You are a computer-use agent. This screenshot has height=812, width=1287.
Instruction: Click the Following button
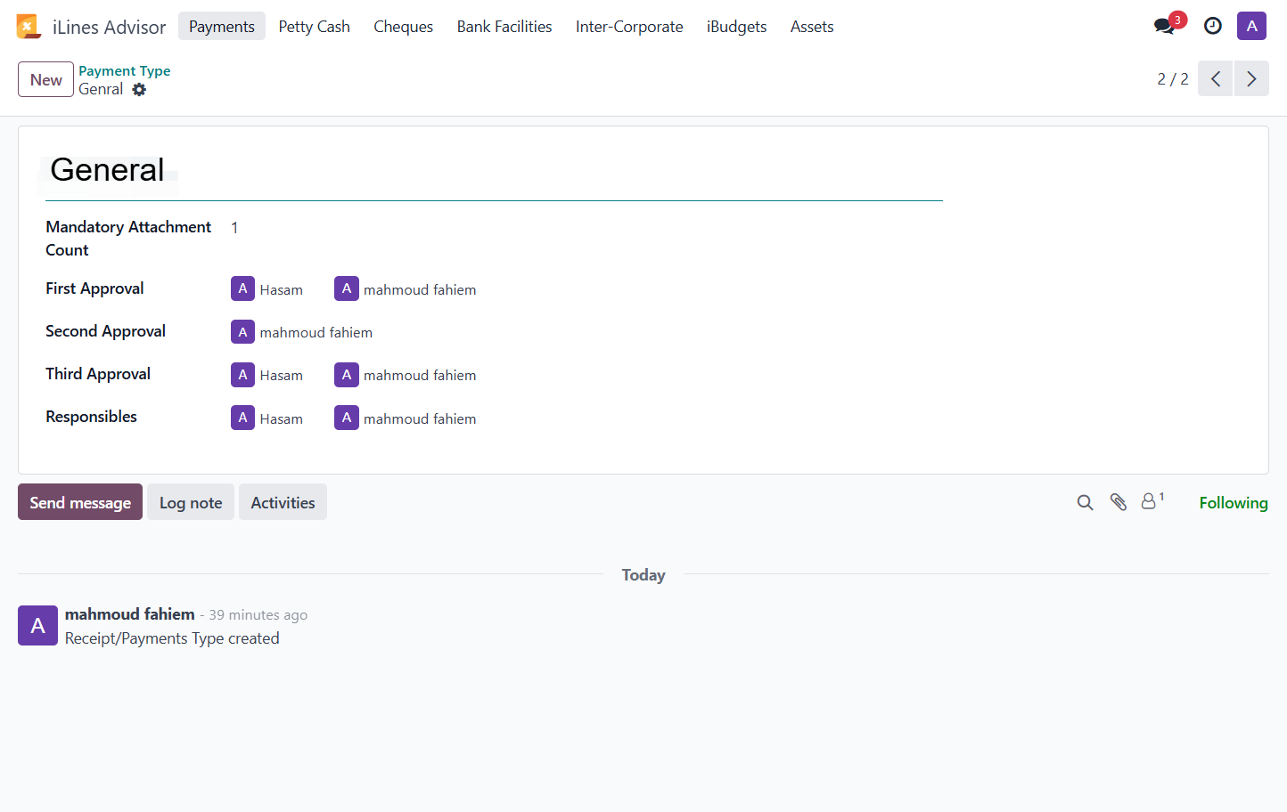1234,502
